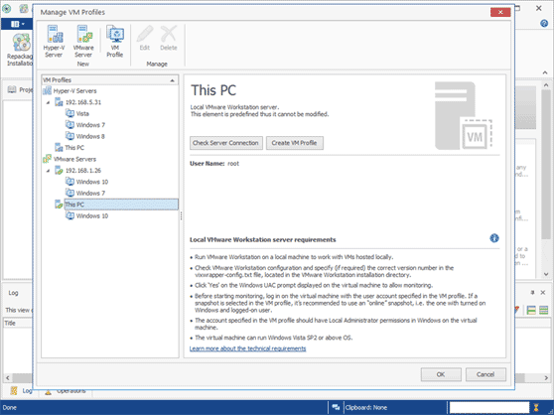Click the Hyper-V Server toolbar icon
Image resolution: width=554 pixels, height=415 pixels.
[54, 41]
